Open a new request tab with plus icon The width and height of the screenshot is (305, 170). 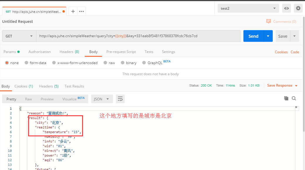pyautogui.click(x=73, y=11)
